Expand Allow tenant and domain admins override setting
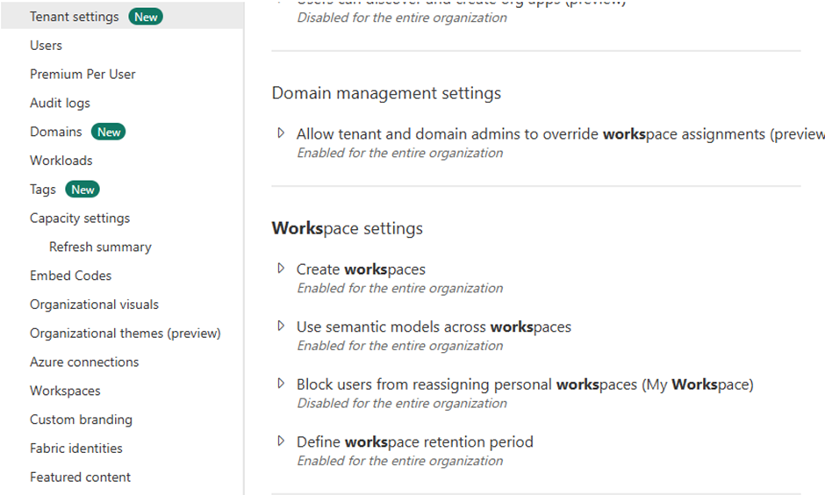Viewport: 825px width, 495px height. click(x=281, y=133)
